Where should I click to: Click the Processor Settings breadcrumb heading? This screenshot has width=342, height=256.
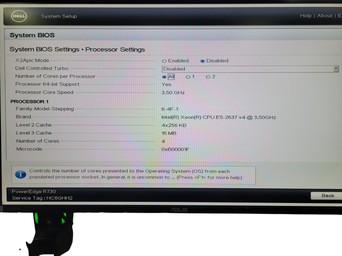coord(115,50)
